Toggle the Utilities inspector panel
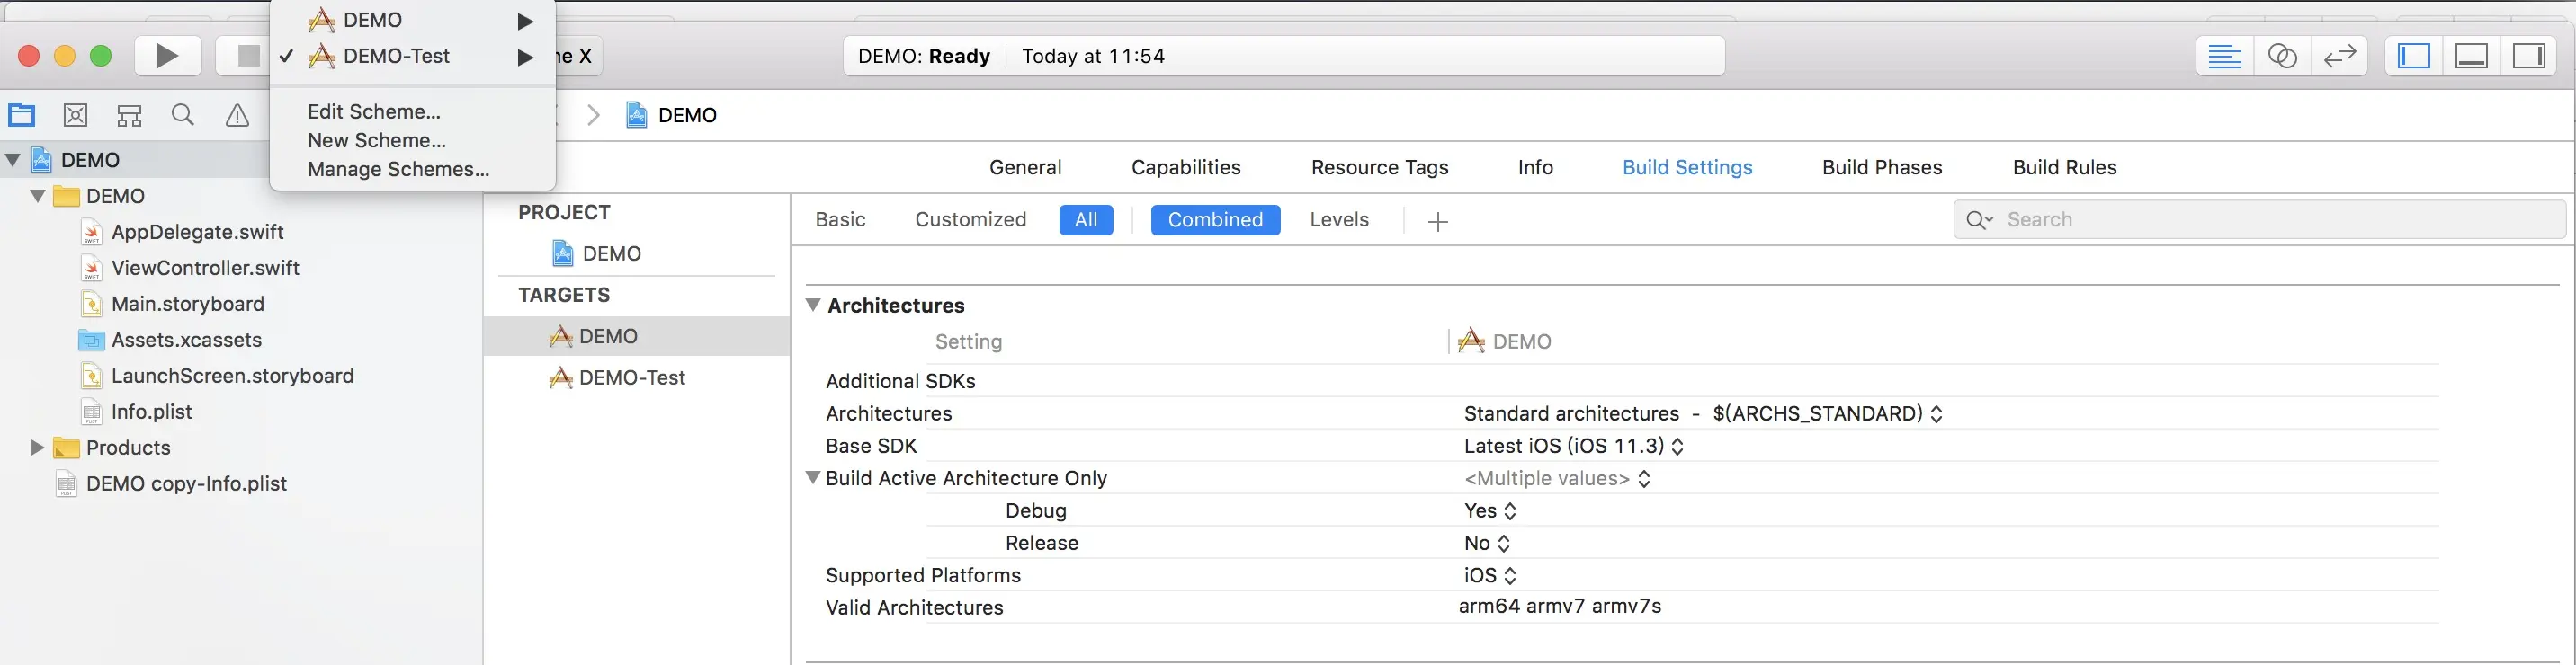 click(2529, 56)
